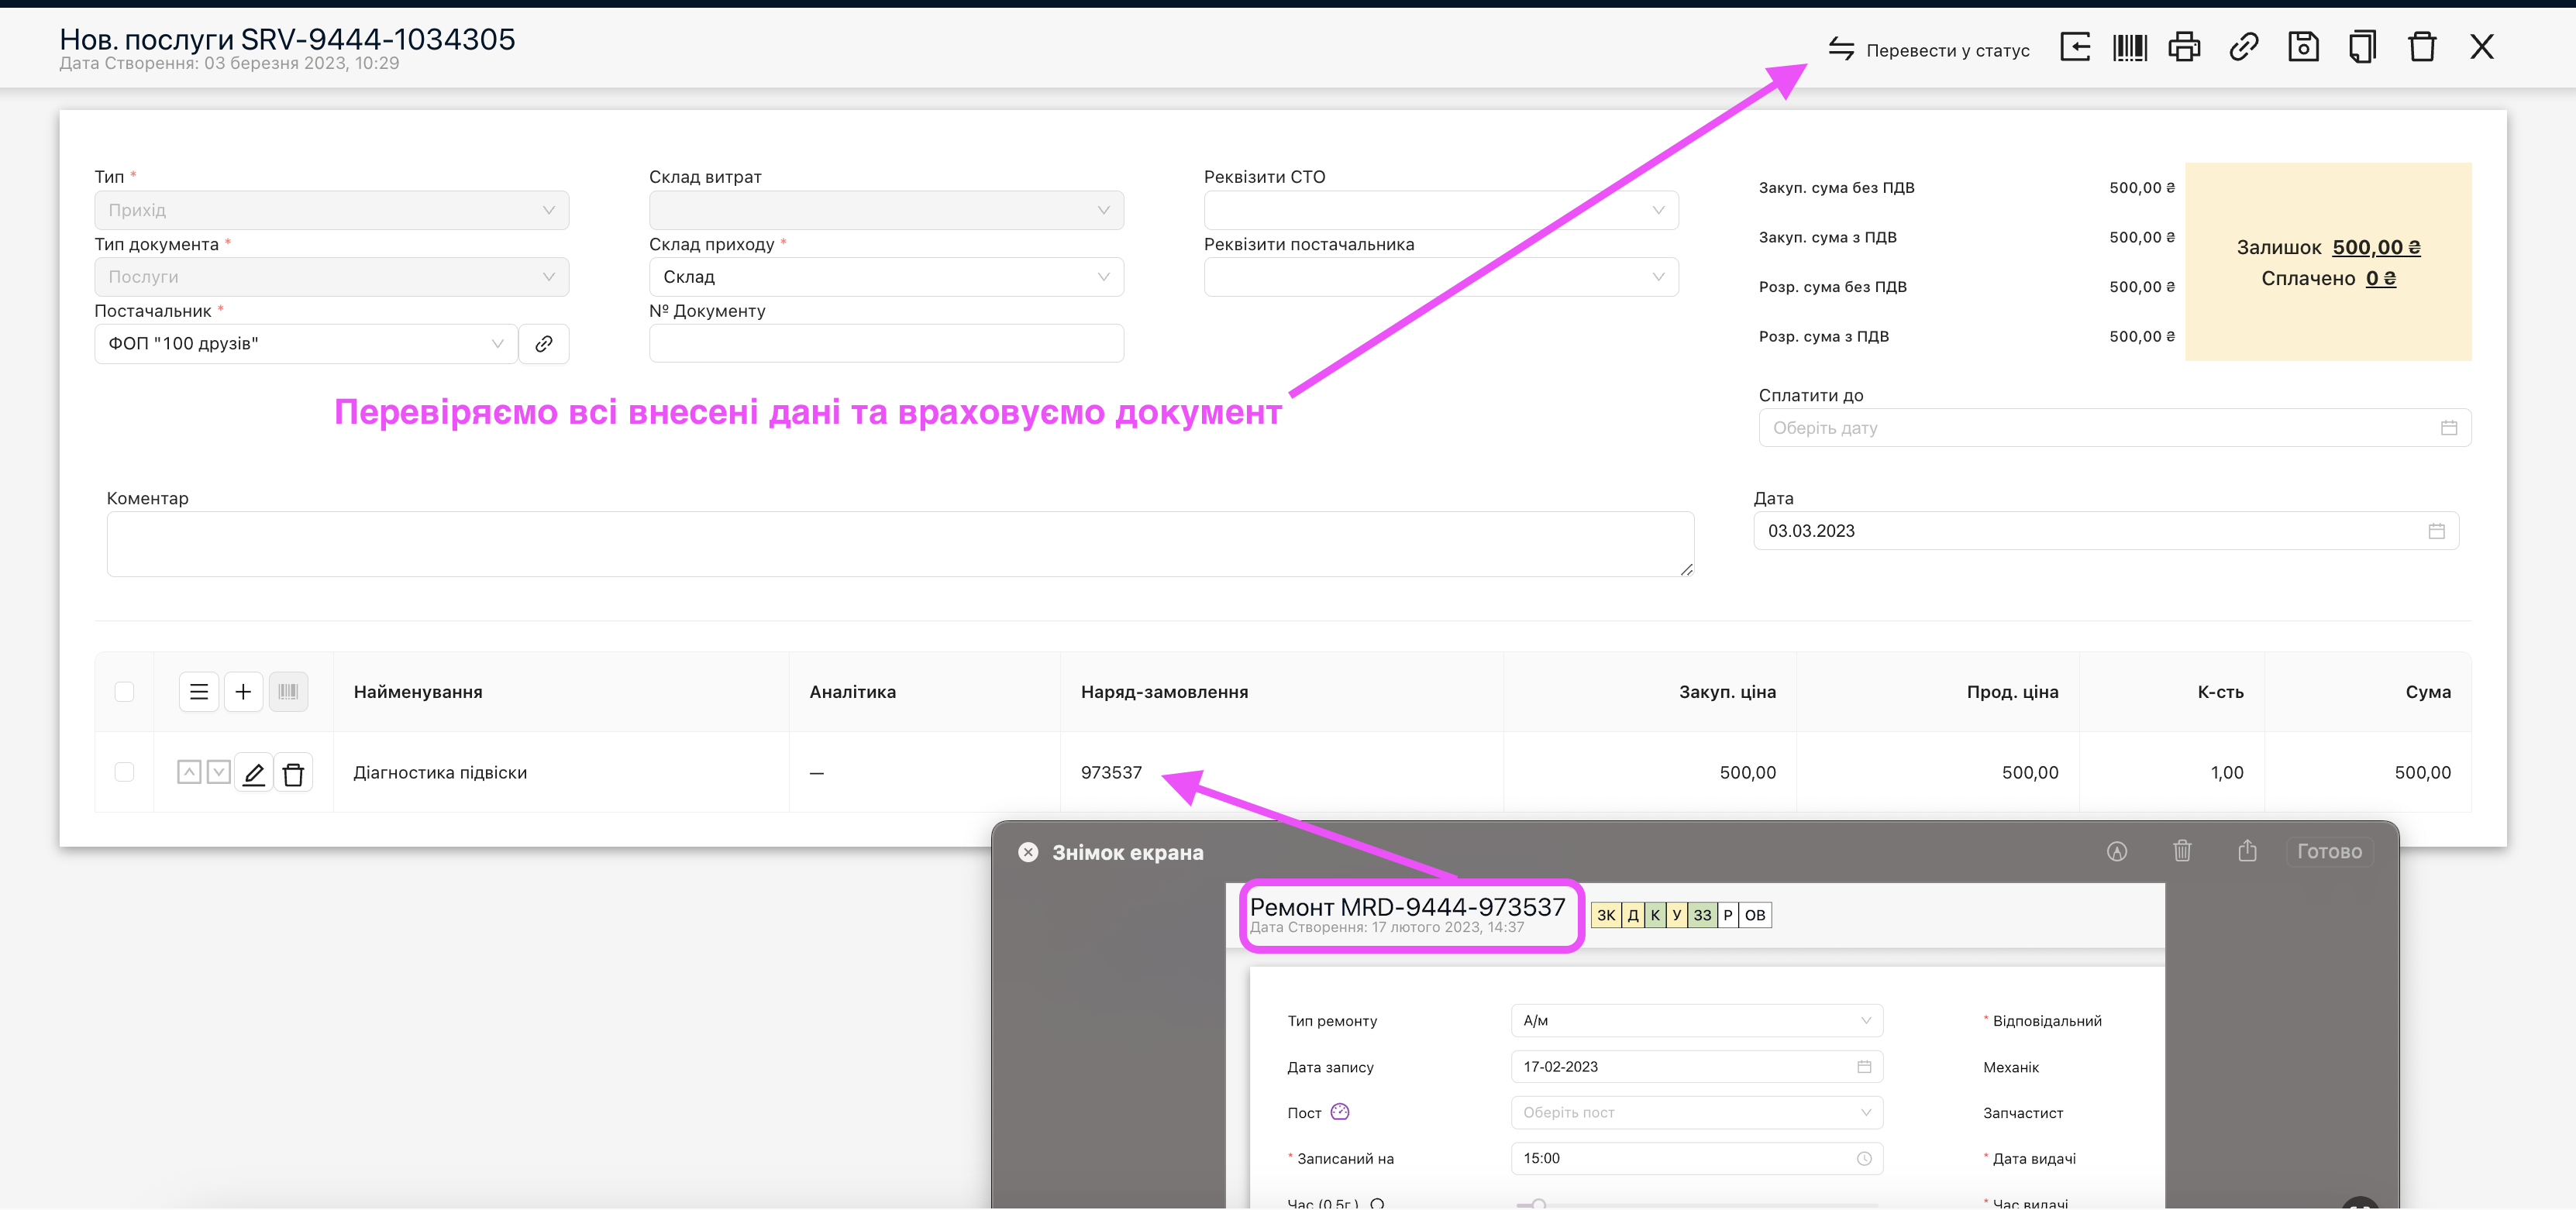2576x1210 pixels.
Task: Click the Залишок 500,00 ₴ link
Action: (x=2376, y=247)
